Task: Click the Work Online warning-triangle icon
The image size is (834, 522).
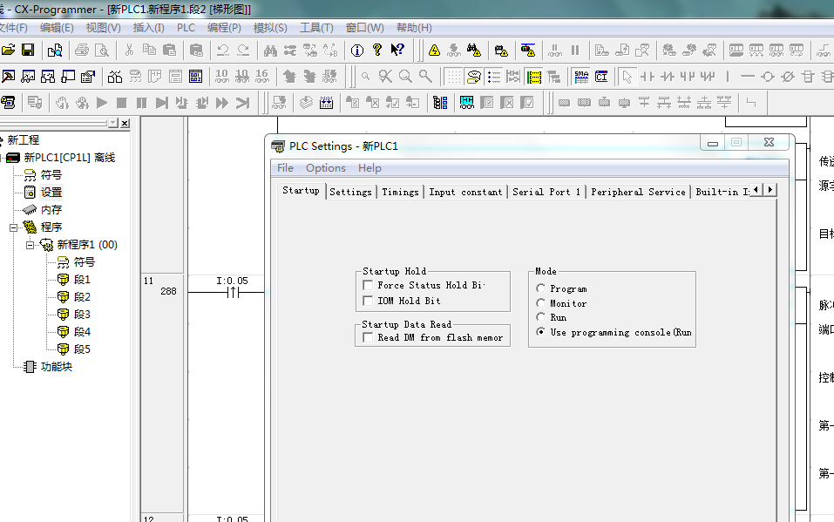Action: tap(434, 51)
